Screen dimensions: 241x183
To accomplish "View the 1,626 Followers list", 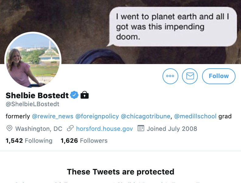I will tap(84, 141).
